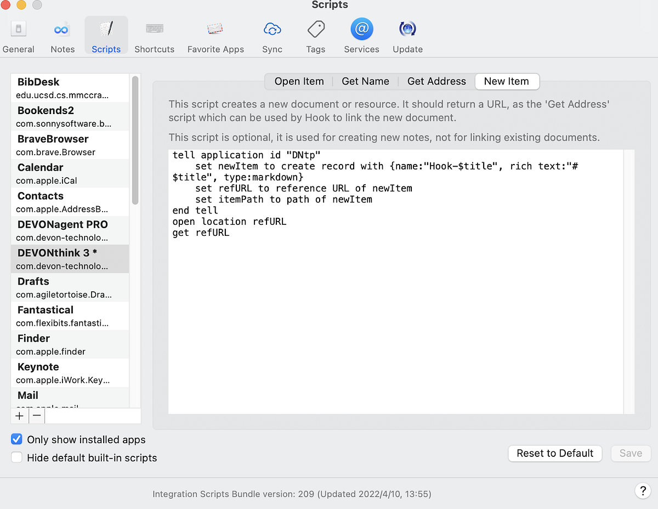Open the Notes preferences pane
Image resolution: width=658 pixels, height=509 pixels.
coord(63,36)
